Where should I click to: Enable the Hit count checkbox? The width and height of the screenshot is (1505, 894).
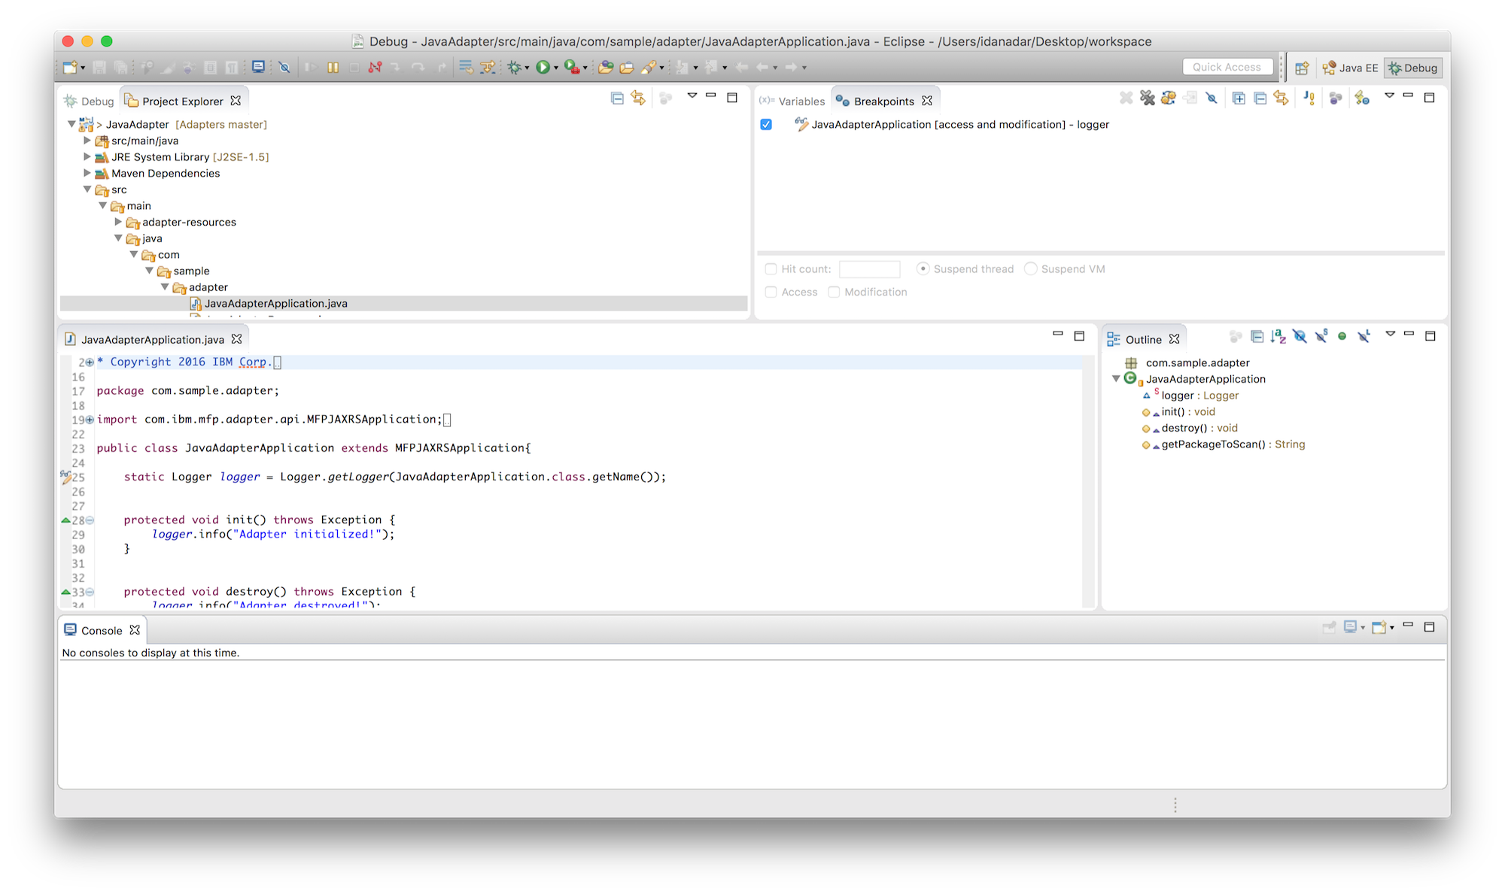point(771,269)
